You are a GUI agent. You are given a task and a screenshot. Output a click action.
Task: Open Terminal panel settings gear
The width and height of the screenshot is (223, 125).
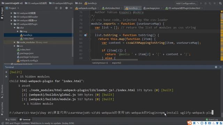click(x=216, y=67)
